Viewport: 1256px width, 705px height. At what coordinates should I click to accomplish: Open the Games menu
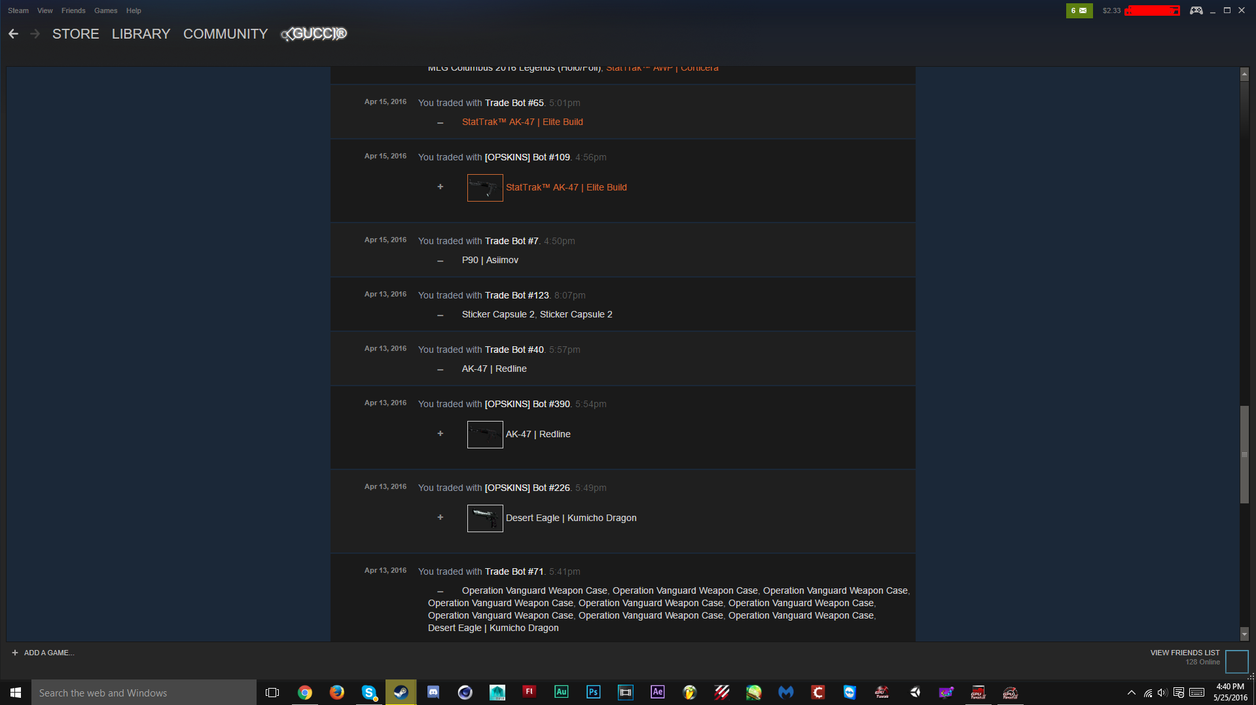[105, 10]
